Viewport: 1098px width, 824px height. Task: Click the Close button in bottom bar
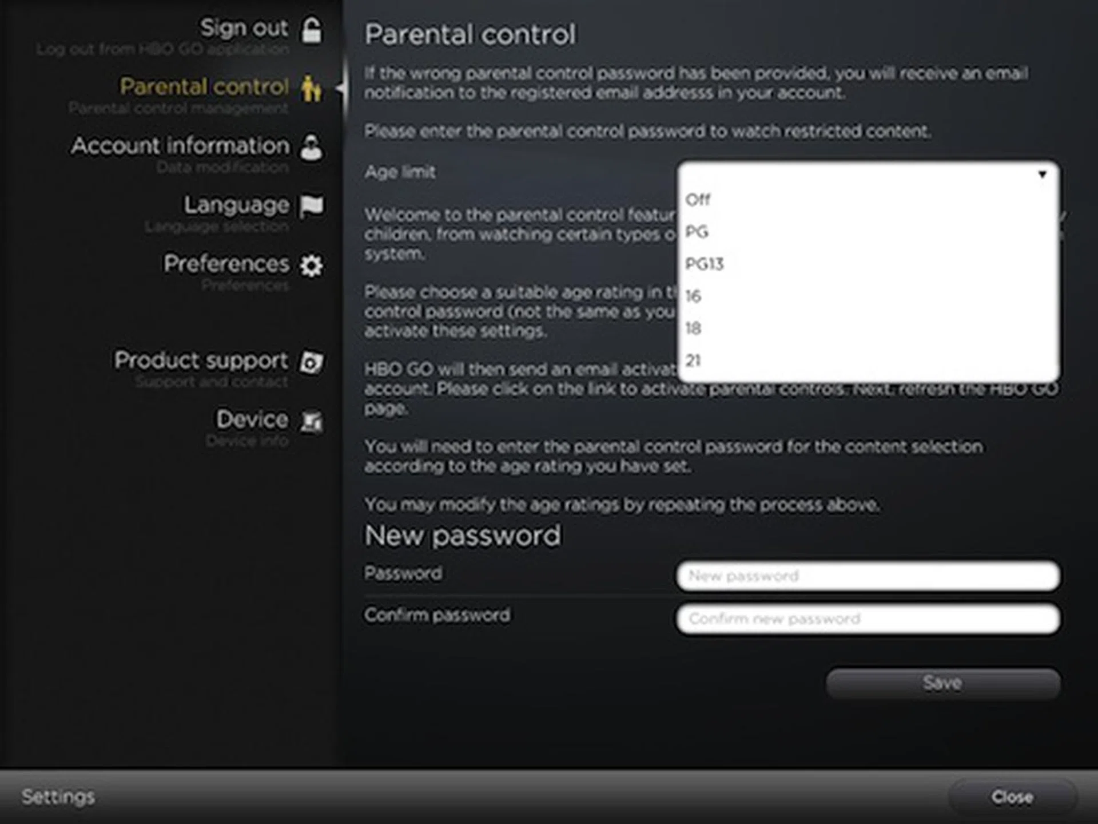pyautogui.click(x=1012, y=797)
